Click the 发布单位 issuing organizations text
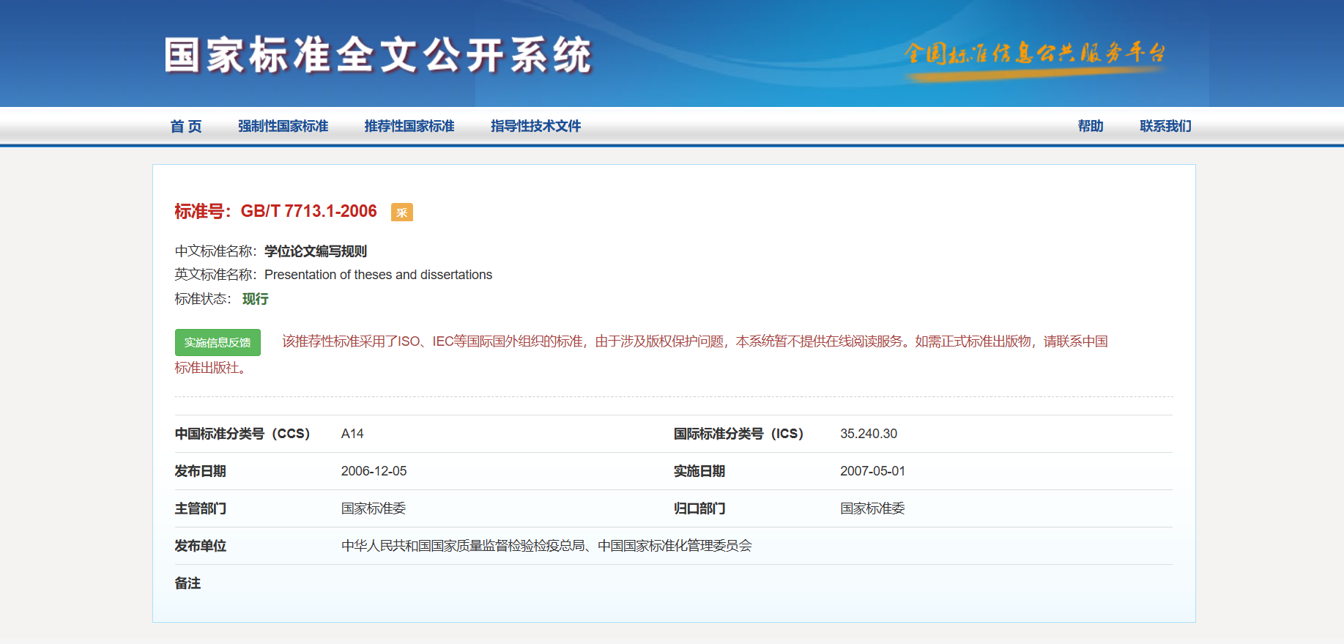 [546, 546]
